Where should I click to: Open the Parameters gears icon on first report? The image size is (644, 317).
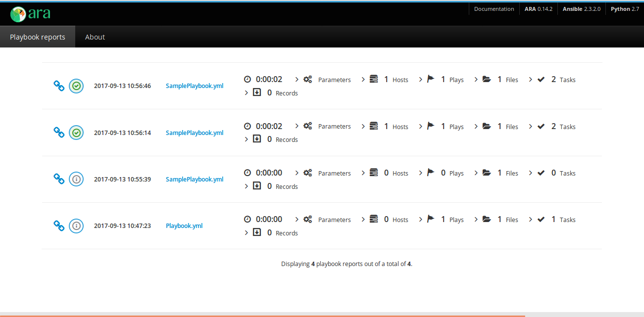point(307,79)
